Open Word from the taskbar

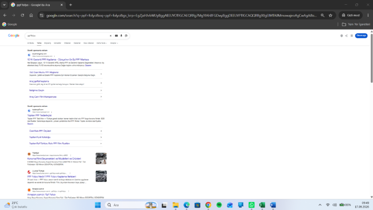click(x=273, y=205)
